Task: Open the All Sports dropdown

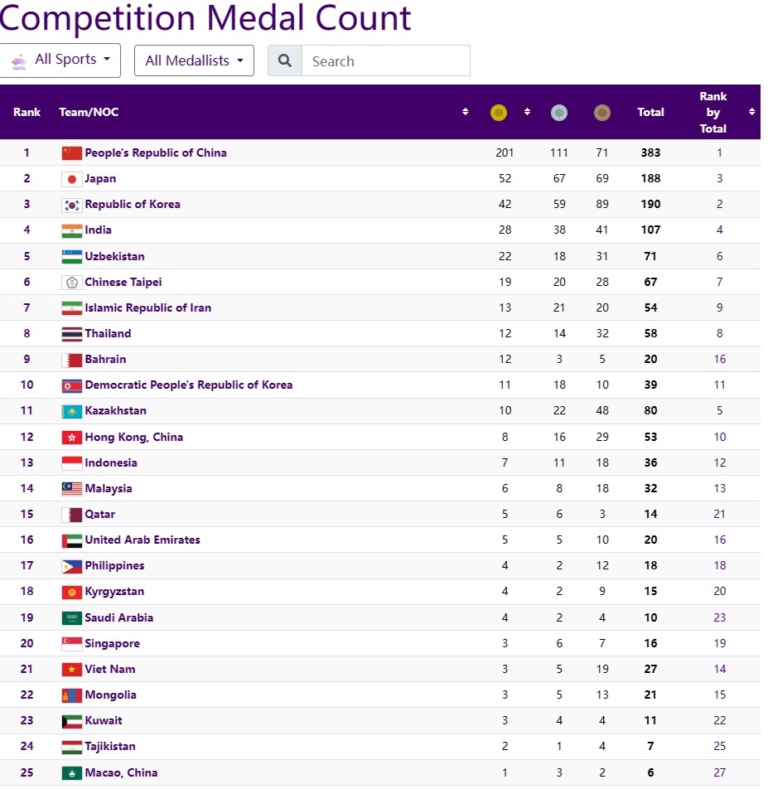Action: pyautogui.click(x=60, y=61)
